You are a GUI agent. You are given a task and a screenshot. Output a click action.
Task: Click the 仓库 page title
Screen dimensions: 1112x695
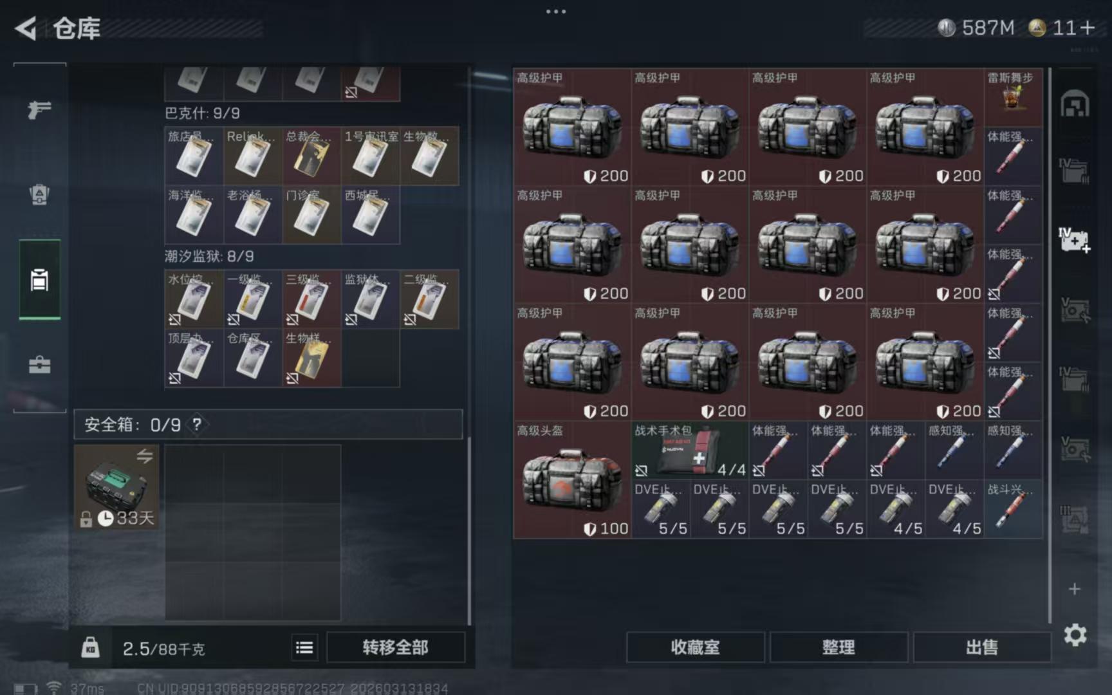click(x=77, y=28)
